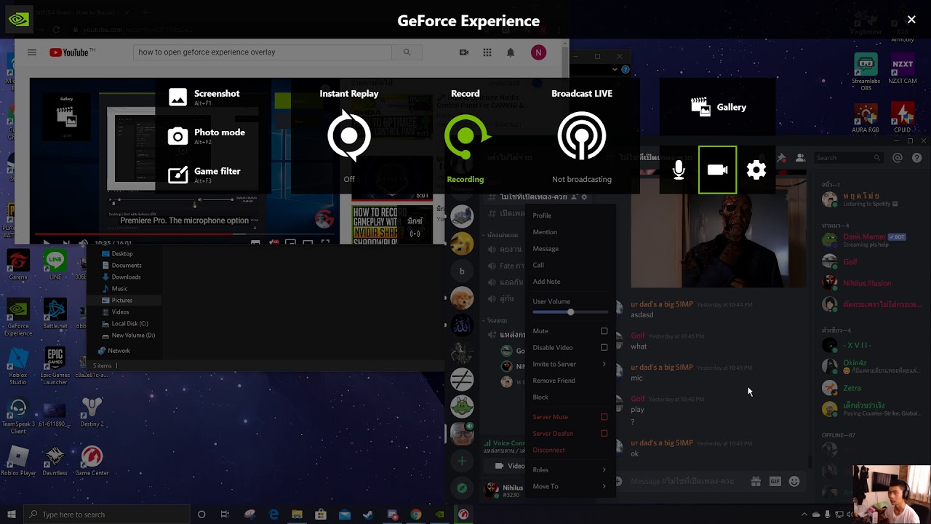Toggle the overlay camera icon
The height and width of the screenshot is (524, 931).
tap(717, 170)
